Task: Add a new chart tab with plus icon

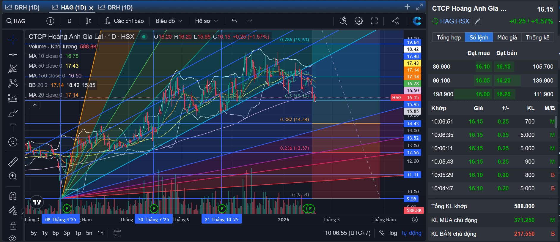Action: (407, 7)
